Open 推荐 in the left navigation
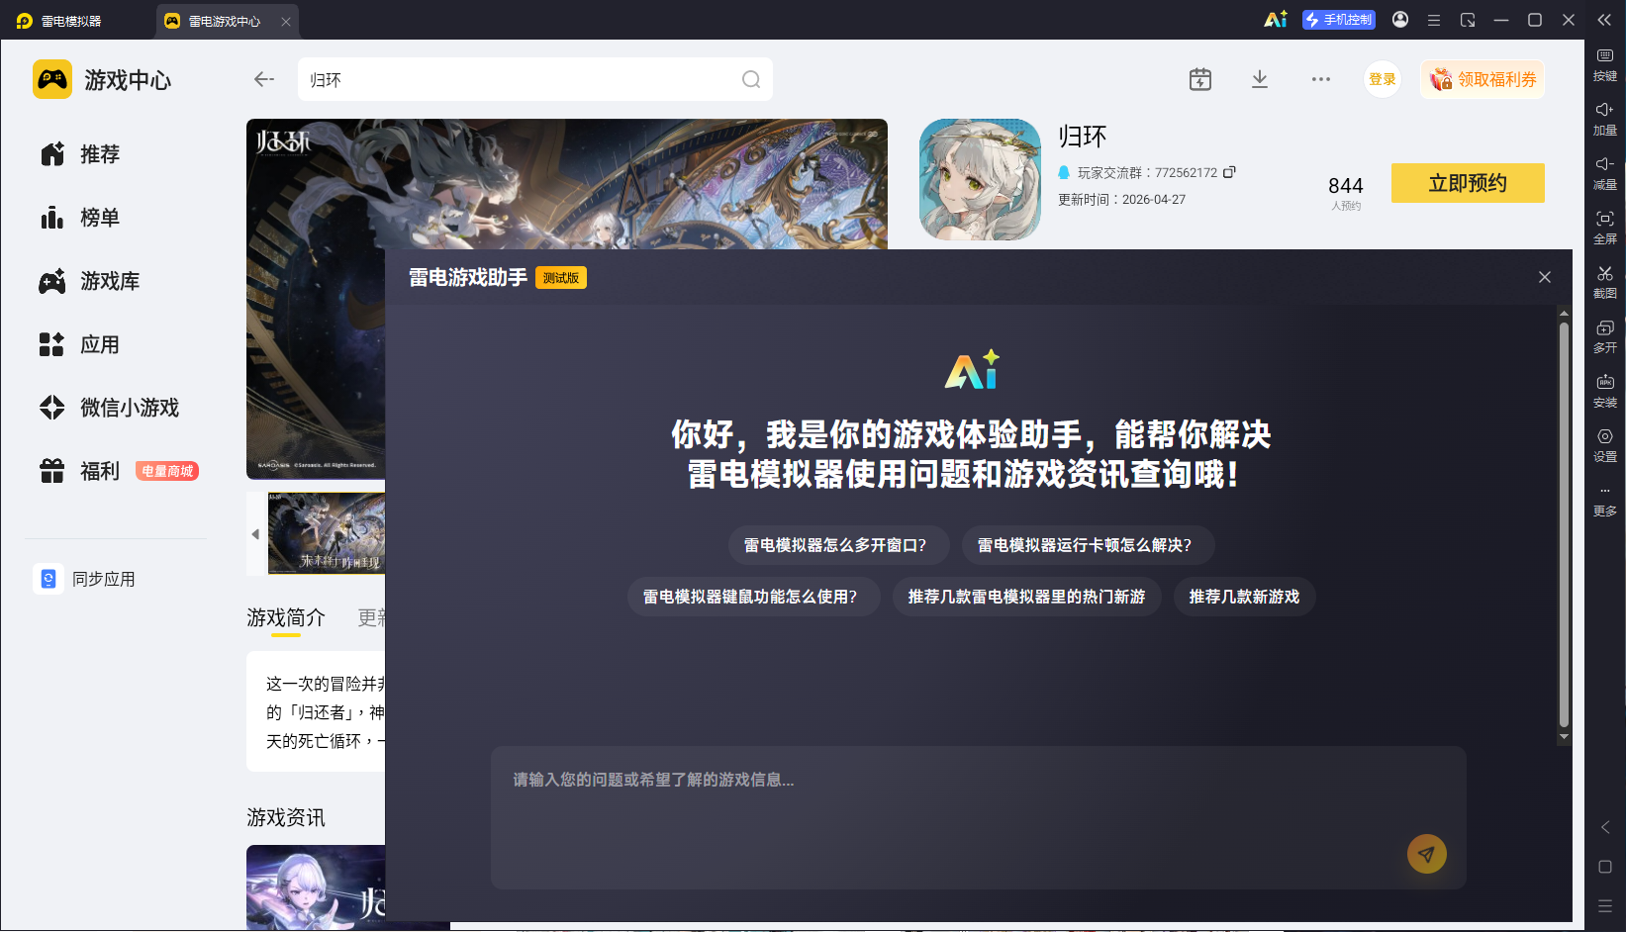 pyautogui.click(x=81, y=154)
